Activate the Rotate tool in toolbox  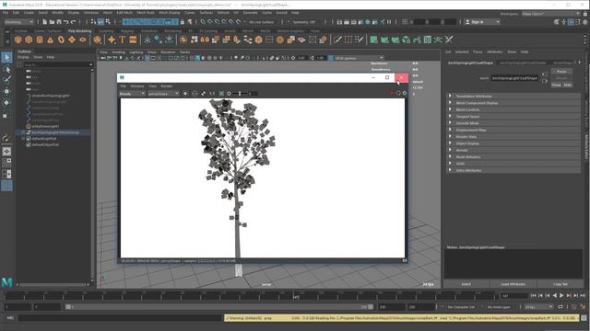pos(6,102)
